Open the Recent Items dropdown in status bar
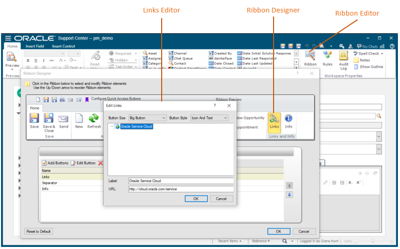 230,241
